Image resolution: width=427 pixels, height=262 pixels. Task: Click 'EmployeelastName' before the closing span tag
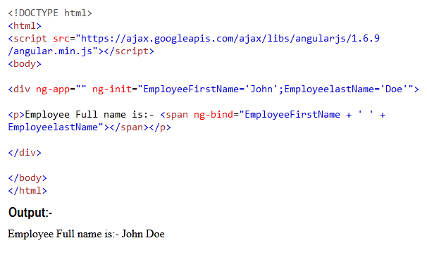[x=53, y=127]
